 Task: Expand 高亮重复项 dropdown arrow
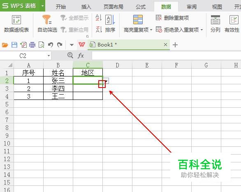click(x=151, y=30)
